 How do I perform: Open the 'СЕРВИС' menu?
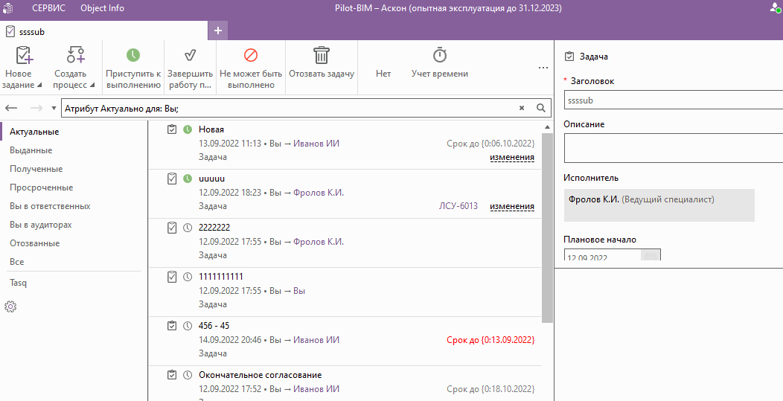tap(48, 8)
